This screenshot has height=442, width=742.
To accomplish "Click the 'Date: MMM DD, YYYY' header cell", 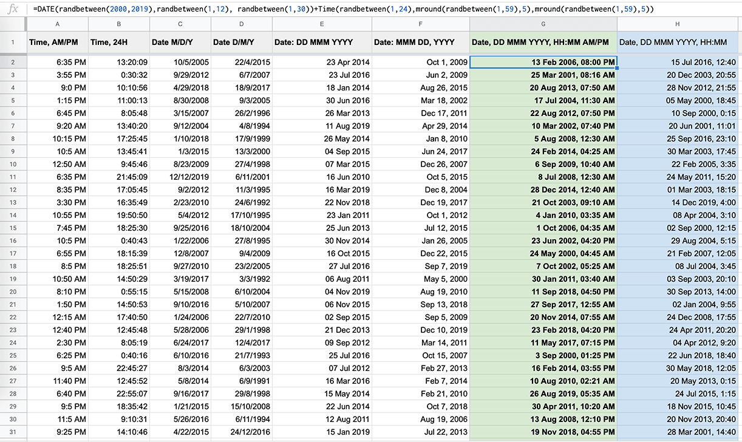I will tap(421, 42).
